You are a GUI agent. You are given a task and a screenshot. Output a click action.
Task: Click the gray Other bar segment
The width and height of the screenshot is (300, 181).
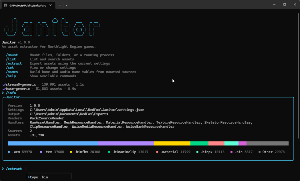[268, 143]
